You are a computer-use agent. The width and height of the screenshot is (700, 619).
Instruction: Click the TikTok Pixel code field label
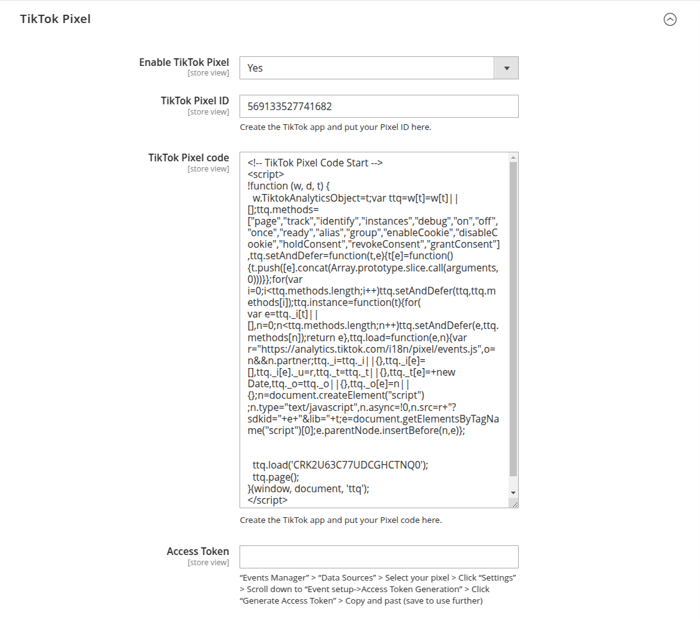tap(188, 157)
